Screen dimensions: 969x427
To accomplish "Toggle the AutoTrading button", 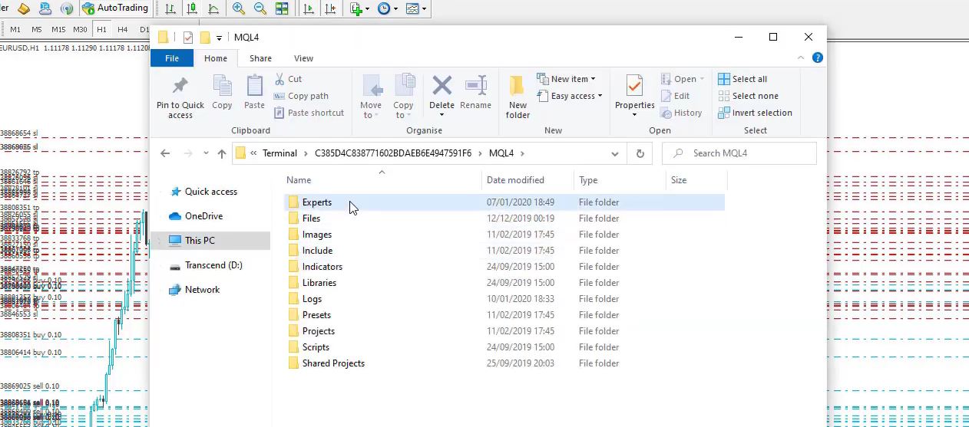I will [115, 8].
